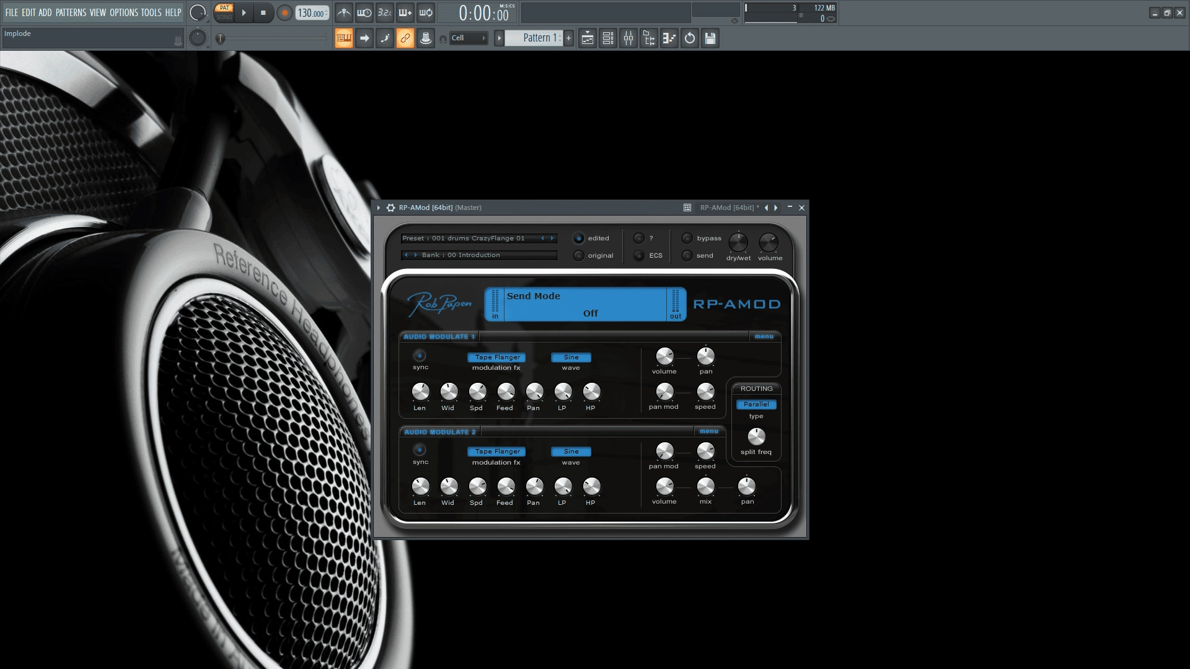Open Tape Flanger dropdown in Modulate 2
This screenshot has height=669, width=1190.
point(496,452)
